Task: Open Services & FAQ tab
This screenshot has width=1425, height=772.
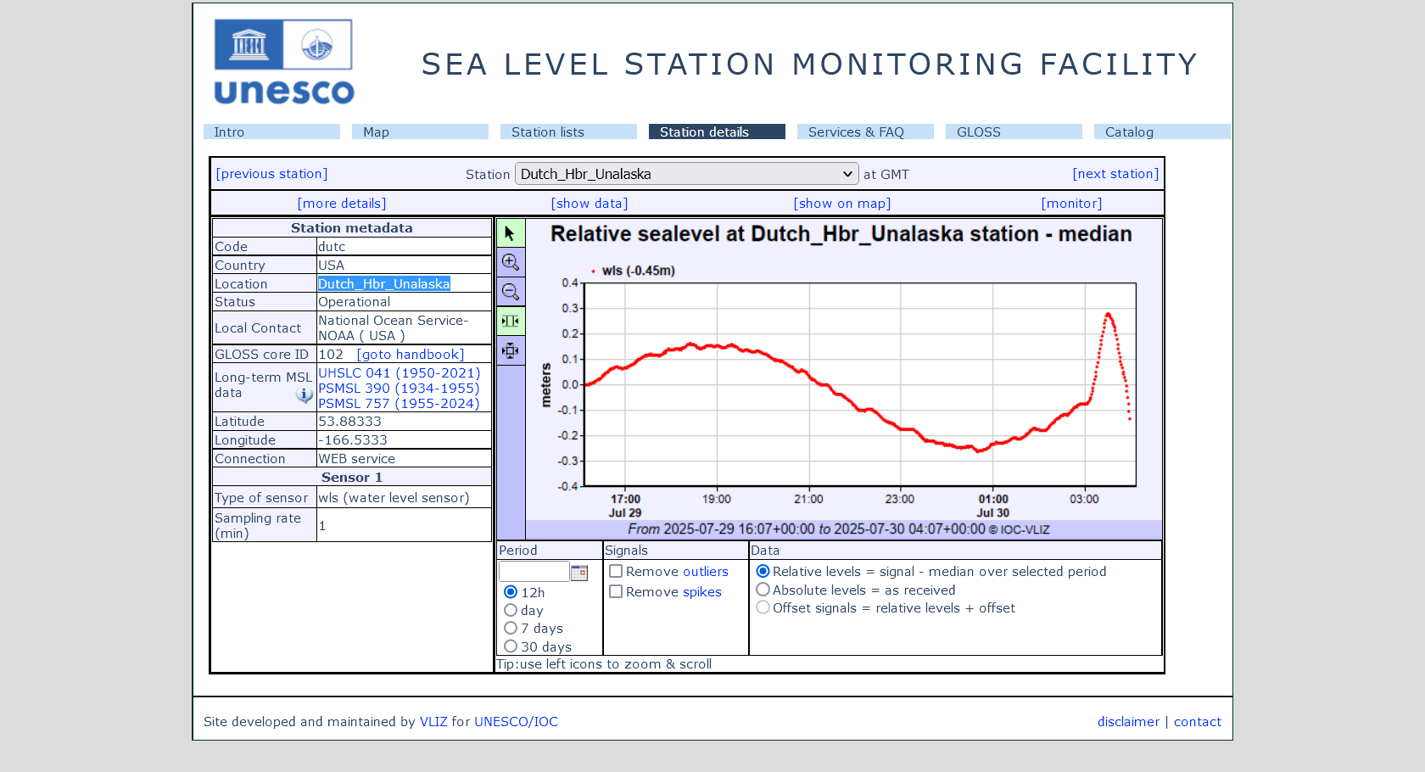Action: 865,131
